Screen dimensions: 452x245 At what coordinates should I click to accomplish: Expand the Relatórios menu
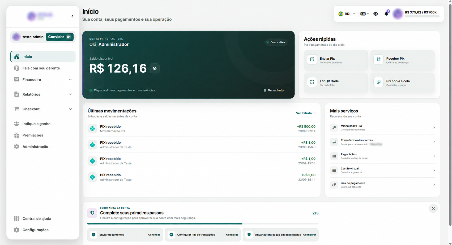(x=43, y=94)
